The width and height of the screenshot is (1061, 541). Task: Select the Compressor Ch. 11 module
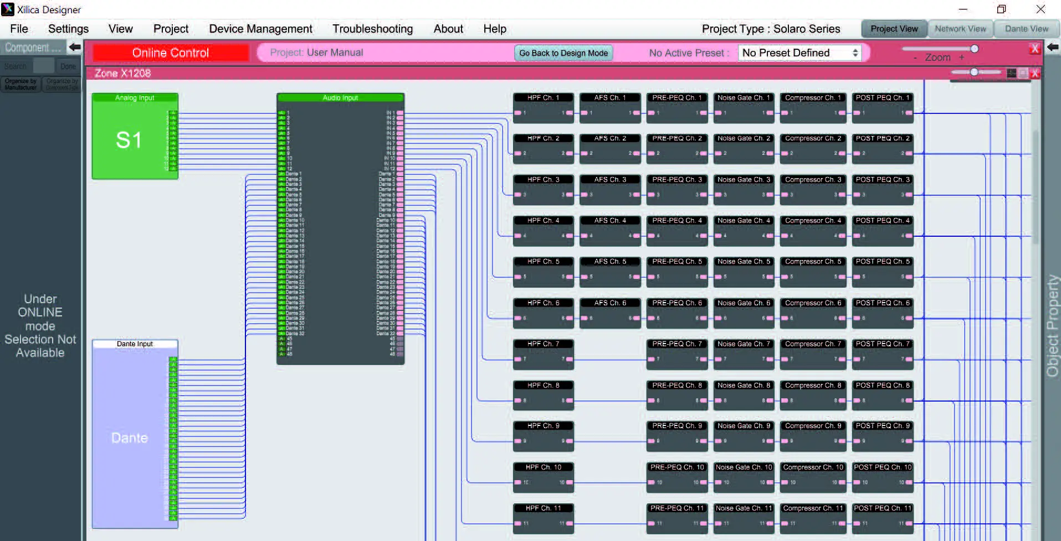coord(813,518)
